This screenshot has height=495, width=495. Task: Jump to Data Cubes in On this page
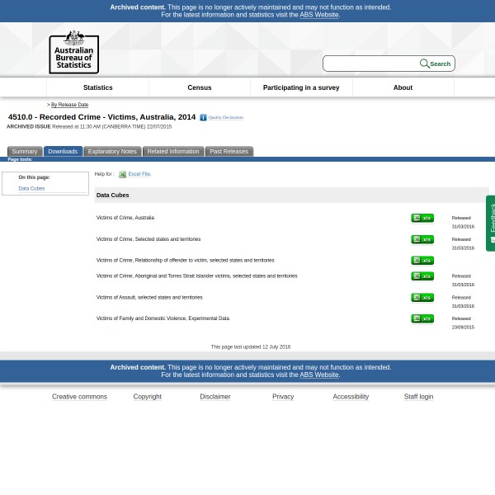[x=31, y=189]
